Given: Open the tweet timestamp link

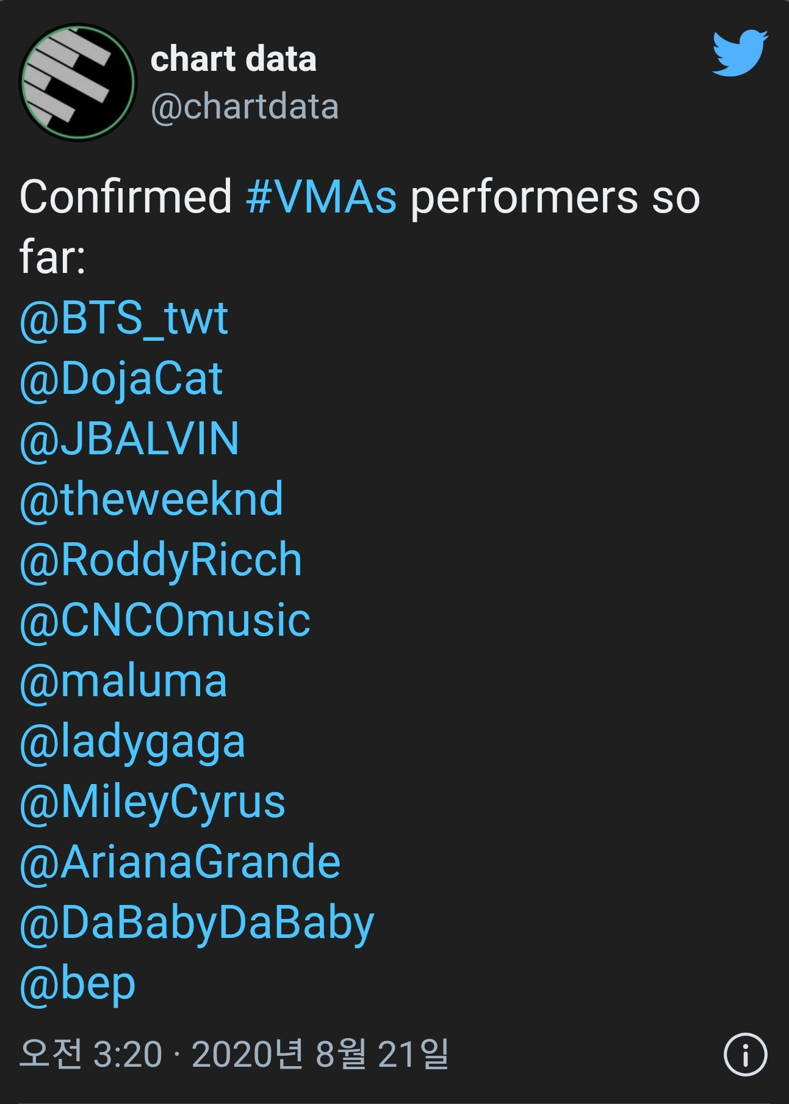Looking at the screenshot, I should pyautogui.click(x=234, y=1053).
